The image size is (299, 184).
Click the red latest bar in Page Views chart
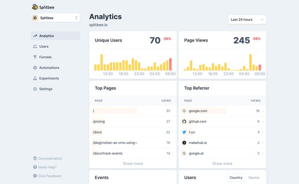tap(260, 68)
